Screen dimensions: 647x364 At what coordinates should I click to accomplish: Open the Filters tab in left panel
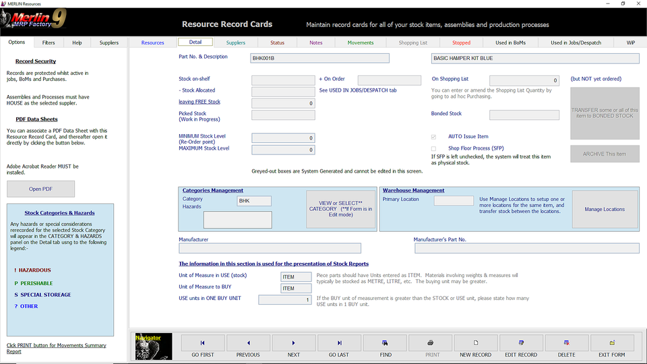click(49, 42)
